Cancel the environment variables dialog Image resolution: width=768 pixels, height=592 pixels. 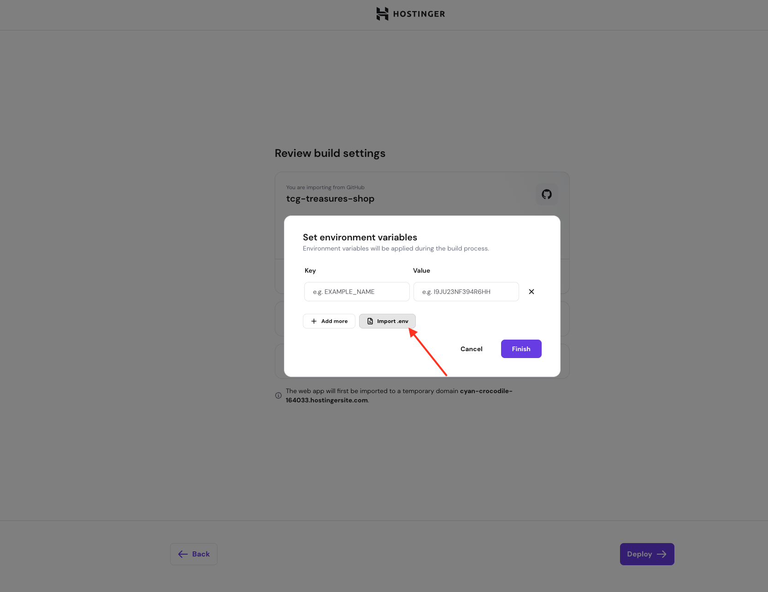point(471,349)
